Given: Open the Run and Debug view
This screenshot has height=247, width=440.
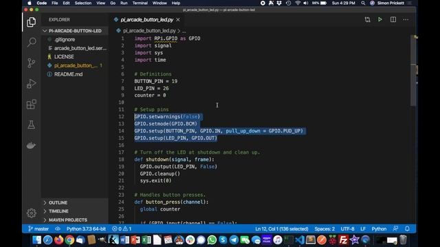Looking at the screenshot, I should (x=32, y=84).
